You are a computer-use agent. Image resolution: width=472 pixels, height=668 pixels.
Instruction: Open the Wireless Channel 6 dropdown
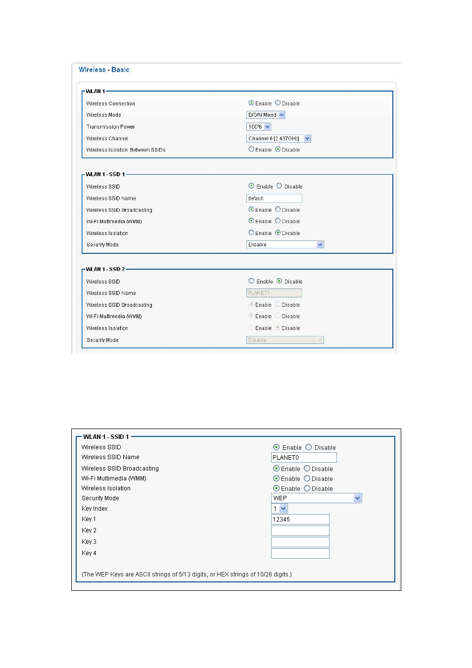[x=279, y=139]
